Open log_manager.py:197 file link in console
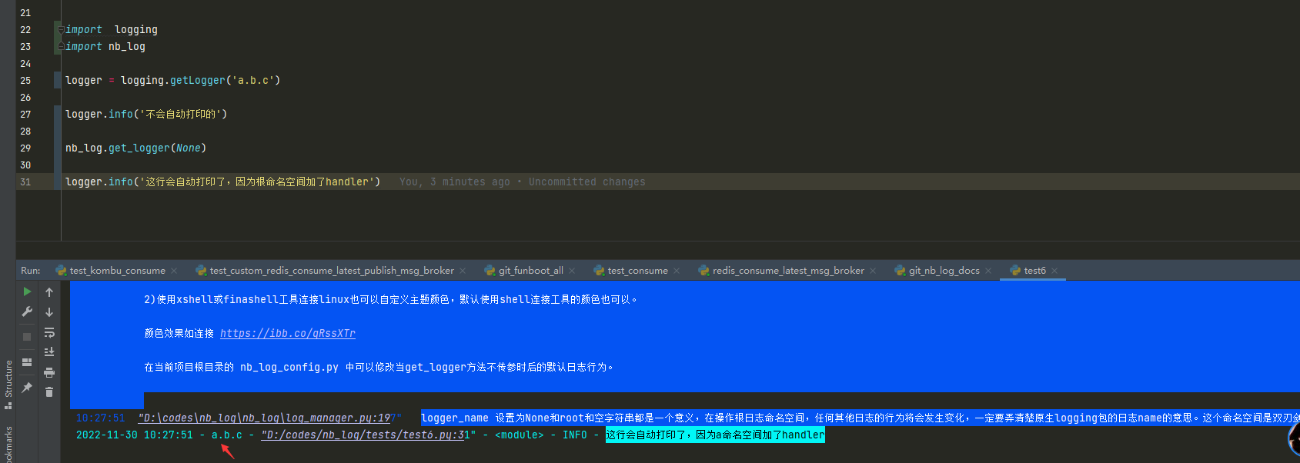Viewport: 1300px width, 463px height. pyautogui.click(x=266, y=418)
